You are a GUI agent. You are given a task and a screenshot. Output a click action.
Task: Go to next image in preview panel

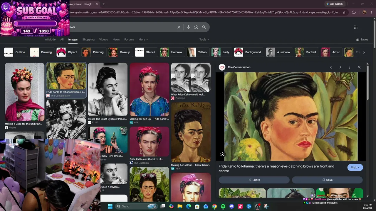(340, 67)
